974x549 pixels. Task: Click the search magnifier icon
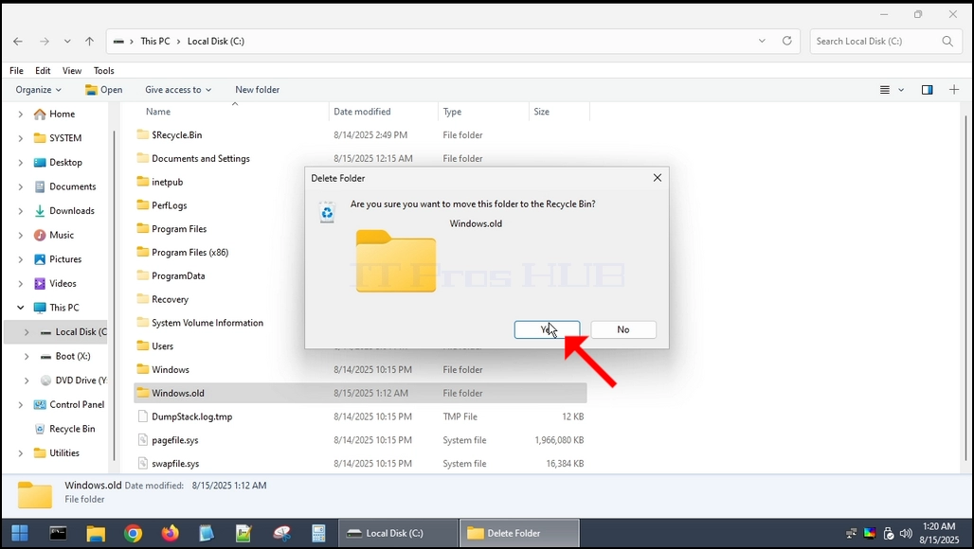pyautogui.click(x=947, y=41)
